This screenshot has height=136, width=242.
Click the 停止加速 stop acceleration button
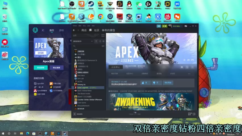(57, 68)
